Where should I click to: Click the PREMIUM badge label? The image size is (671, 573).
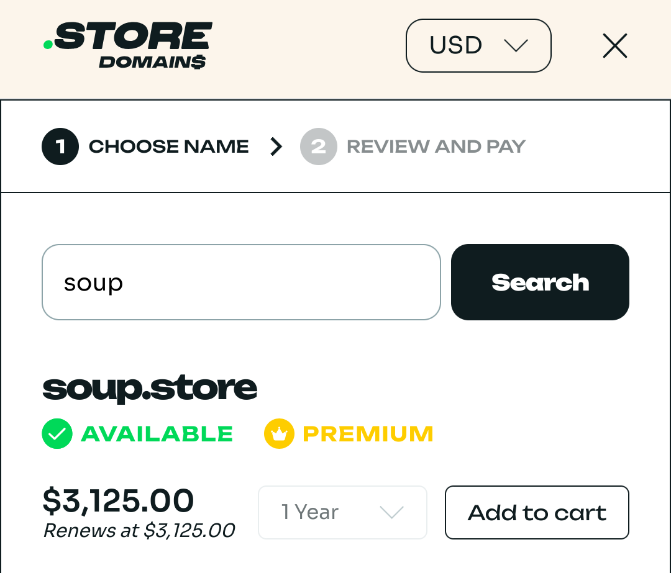(368, 433)
